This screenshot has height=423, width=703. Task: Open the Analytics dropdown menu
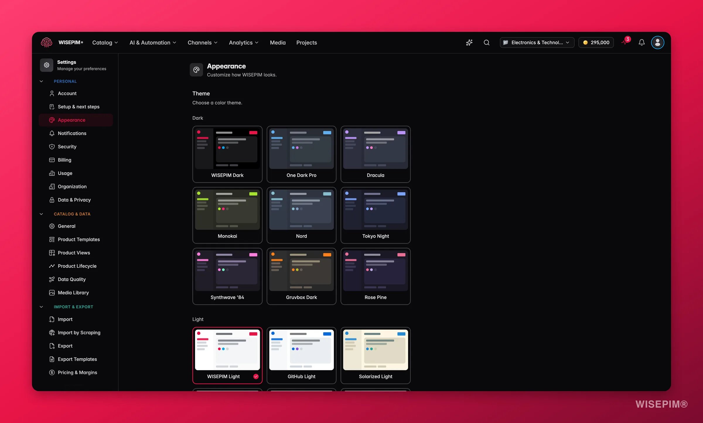coord(244,42)
